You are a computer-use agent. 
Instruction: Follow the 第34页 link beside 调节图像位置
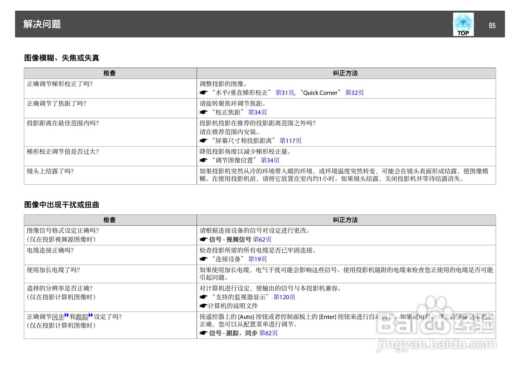pyautogui.click(x=270, y=160)
